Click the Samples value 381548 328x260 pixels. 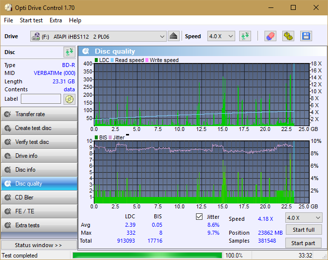point(267,241)
